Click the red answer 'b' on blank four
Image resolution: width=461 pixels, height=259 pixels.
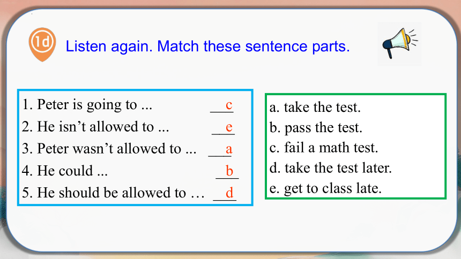point(229,170)
